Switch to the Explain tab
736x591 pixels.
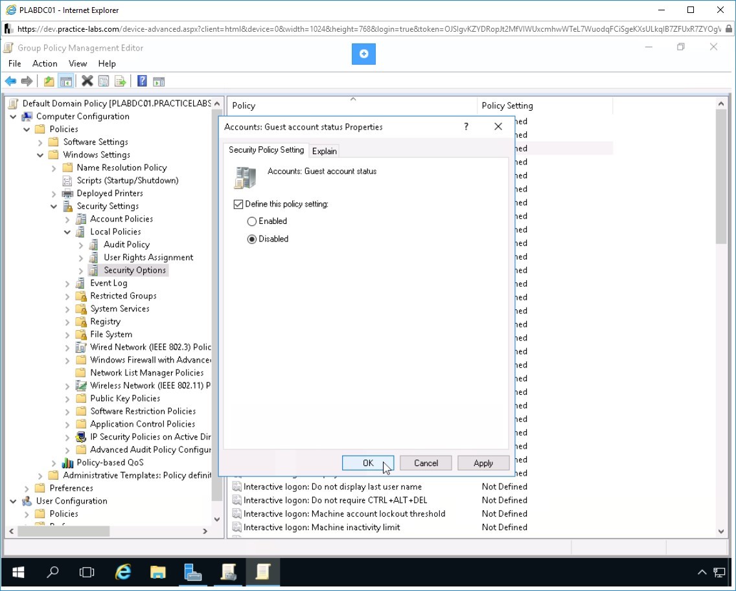point(325,151)
